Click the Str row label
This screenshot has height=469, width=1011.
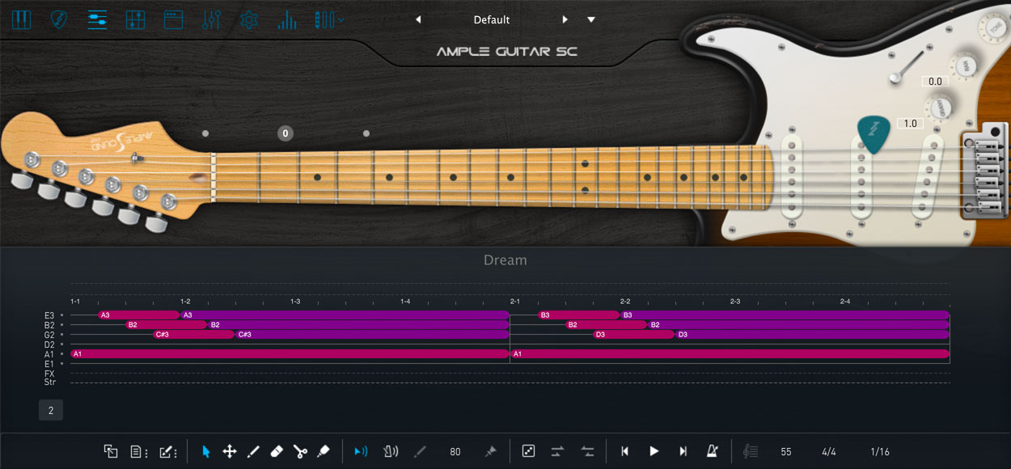click(x=49, y=382)
